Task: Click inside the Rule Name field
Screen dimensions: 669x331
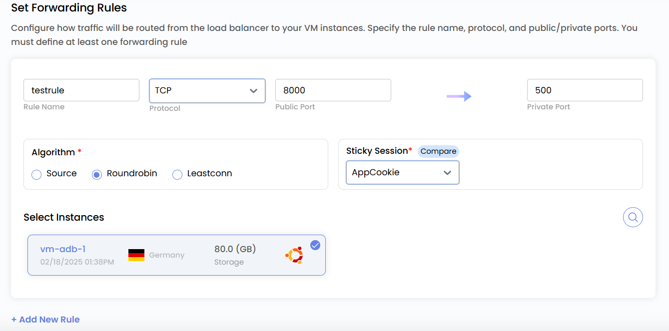Action: [81, 90]
